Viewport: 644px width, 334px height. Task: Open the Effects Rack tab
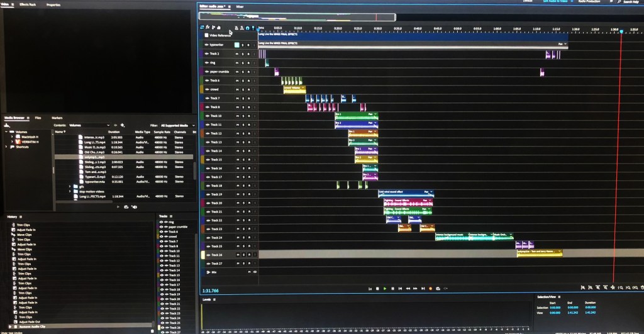click(28, 4)
